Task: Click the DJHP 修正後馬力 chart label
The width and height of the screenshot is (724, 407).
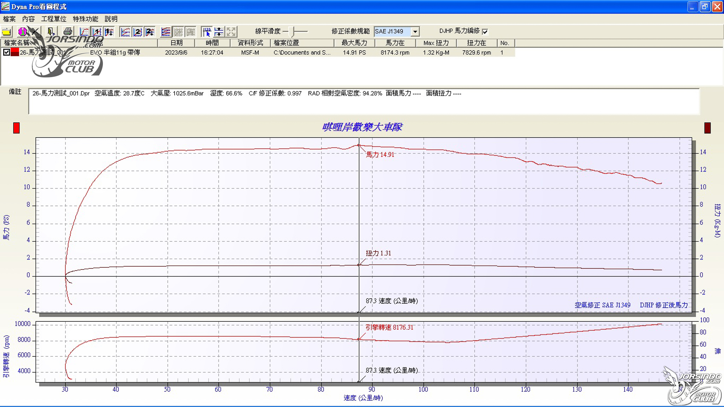Action: [664, 305]
